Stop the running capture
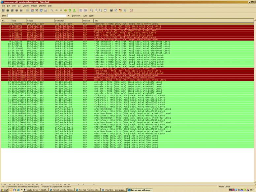Screen dimensions: 256x192 tap(16, 10)
